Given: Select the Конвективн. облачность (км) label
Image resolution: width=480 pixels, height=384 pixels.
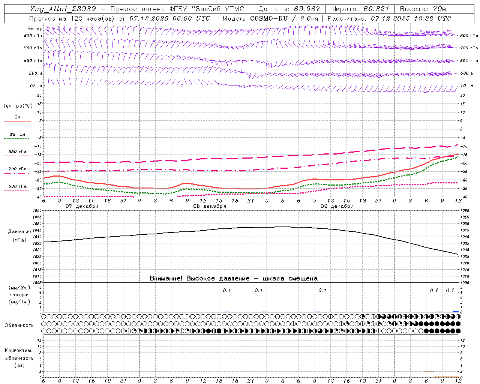Looking at the screenshot, I should 19,358.
